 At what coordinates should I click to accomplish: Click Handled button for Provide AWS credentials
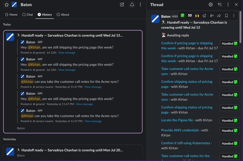[229, 130]
